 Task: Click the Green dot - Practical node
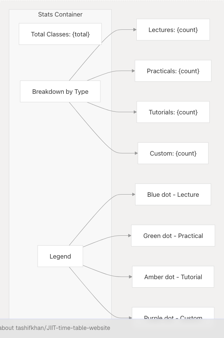click(x=173, y=236)
